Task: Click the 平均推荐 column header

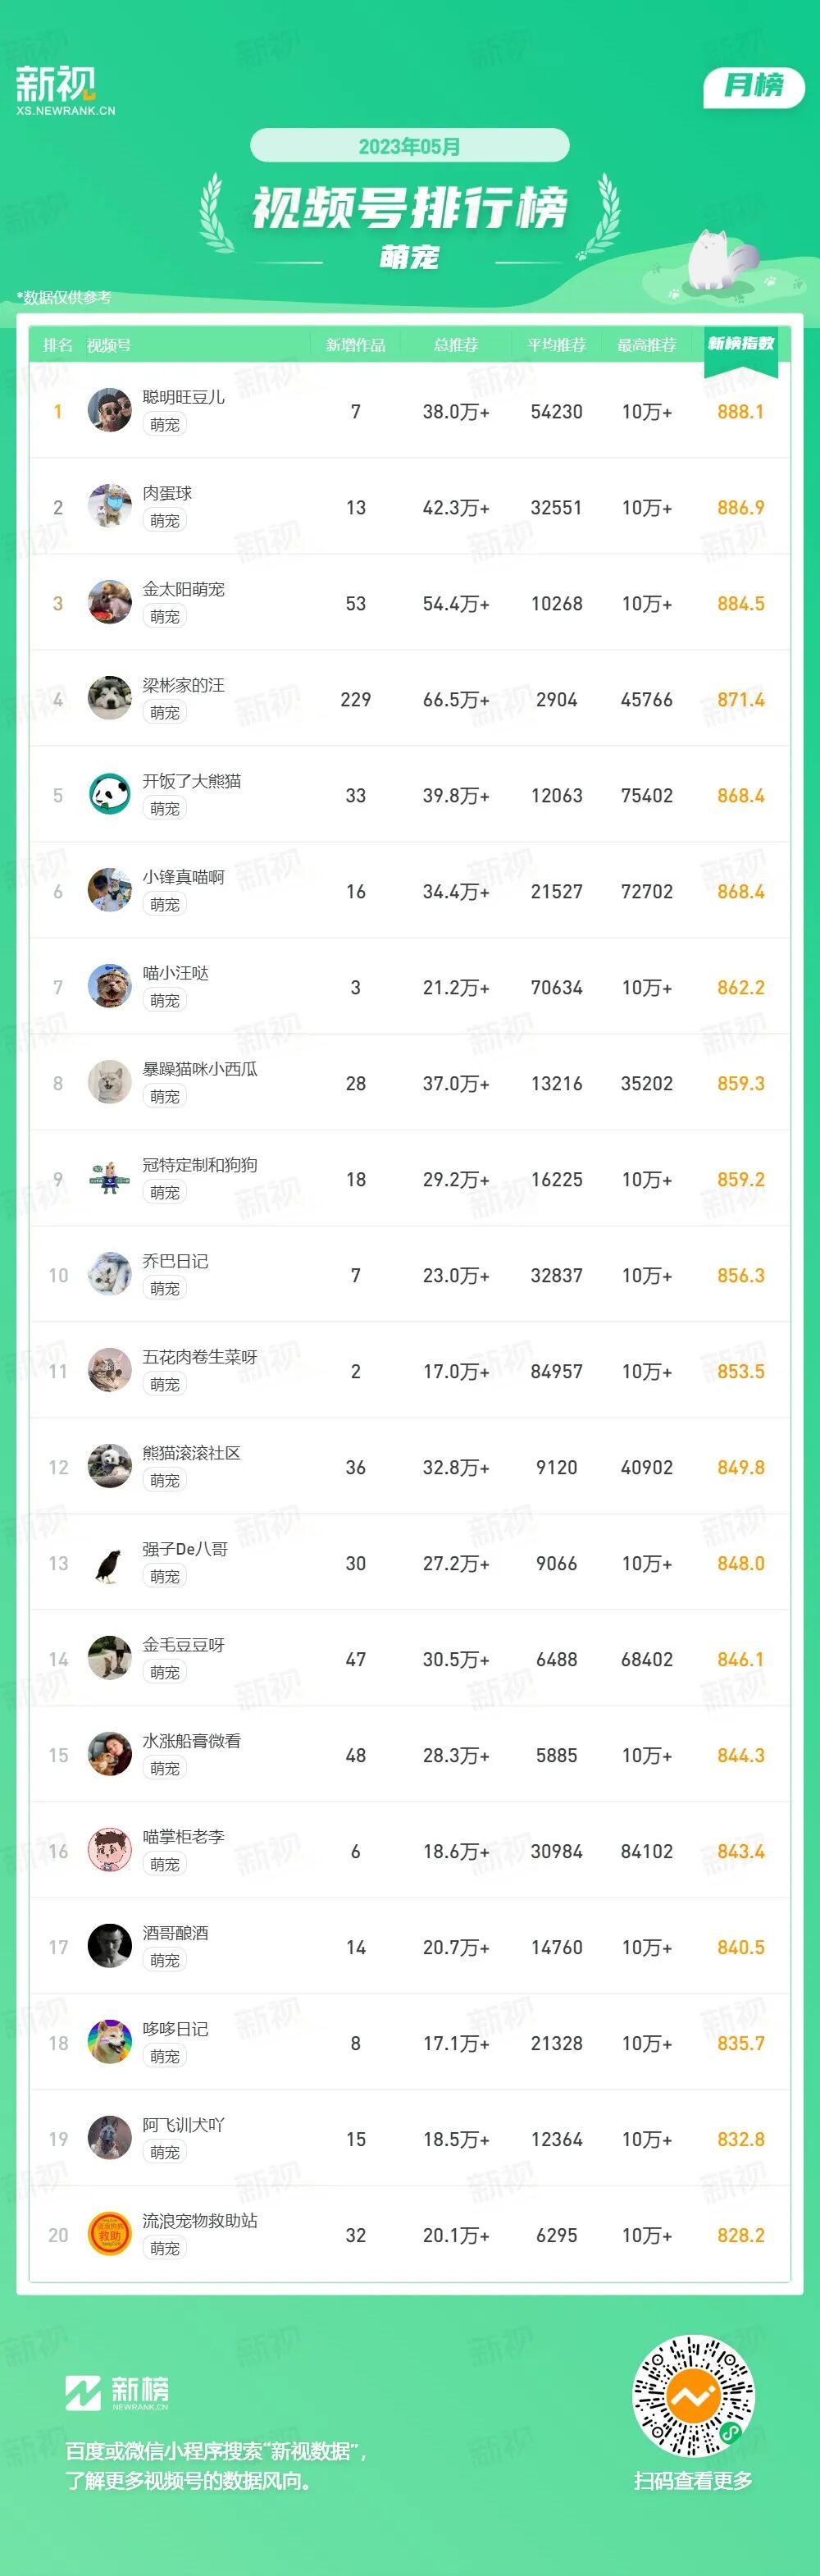Action: [556, 345]
